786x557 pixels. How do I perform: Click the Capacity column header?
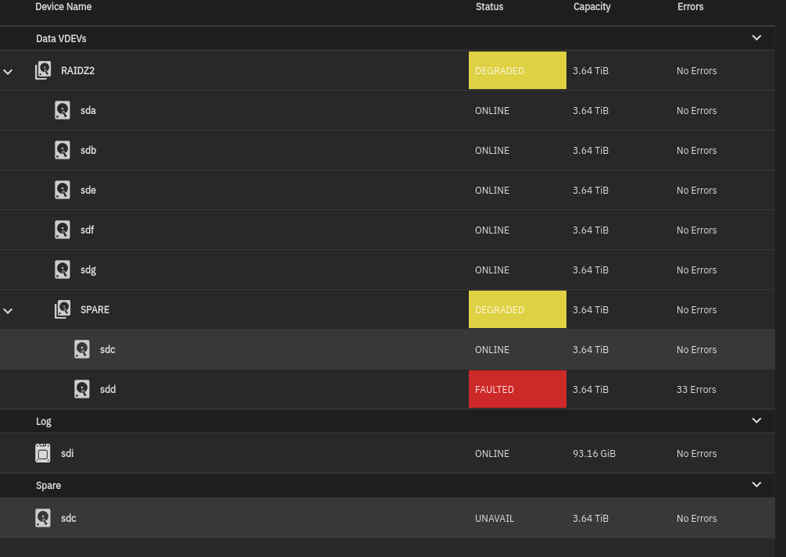tap(592, 7)
